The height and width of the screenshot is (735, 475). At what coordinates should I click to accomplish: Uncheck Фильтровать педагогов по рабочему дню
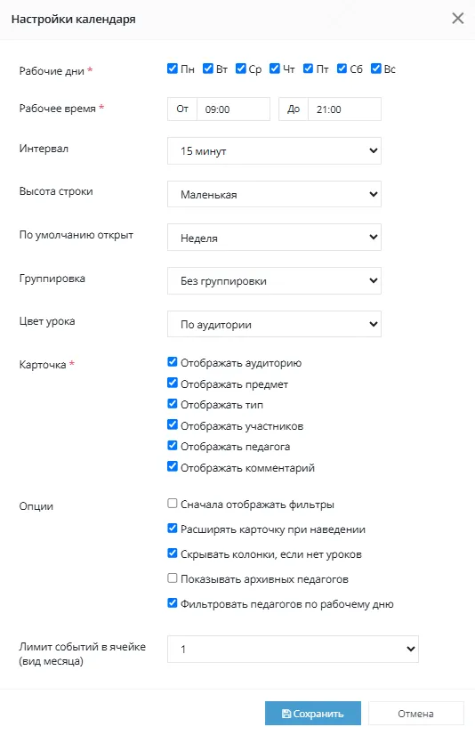[173, 602]
